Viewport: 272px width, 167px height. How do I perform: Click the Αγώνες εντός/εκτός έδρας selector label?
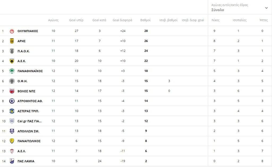tap(230, 5)
